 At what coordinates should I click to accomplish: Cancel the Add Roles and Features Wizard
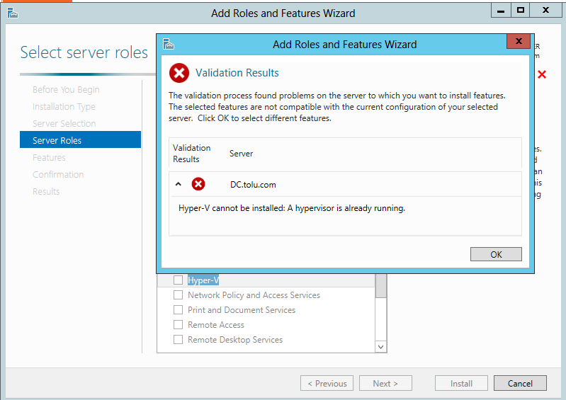click(x=520, y=383)
